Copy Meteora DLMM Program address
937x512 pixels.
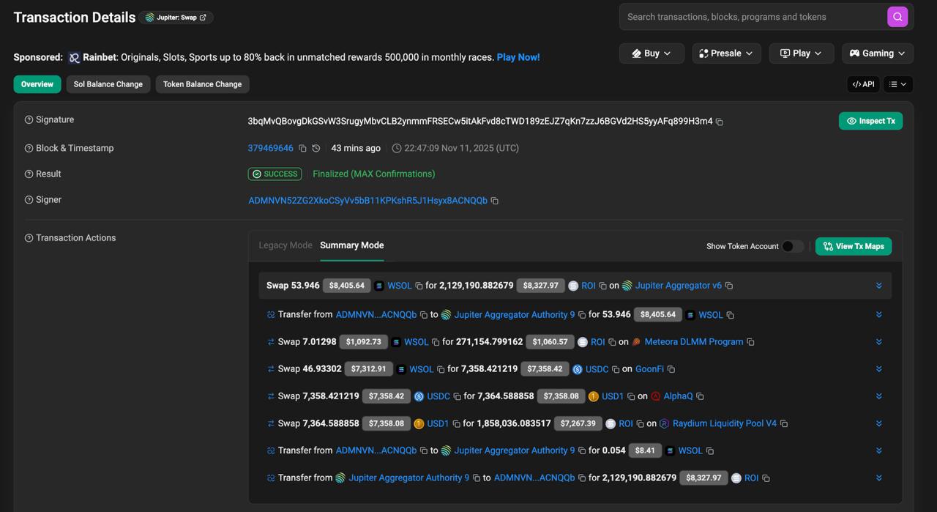tap(750, 342)
